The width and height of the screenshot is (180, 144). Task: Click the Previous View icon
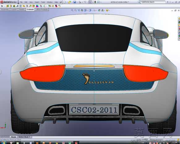pyautogui.click(x=79, y=10)
